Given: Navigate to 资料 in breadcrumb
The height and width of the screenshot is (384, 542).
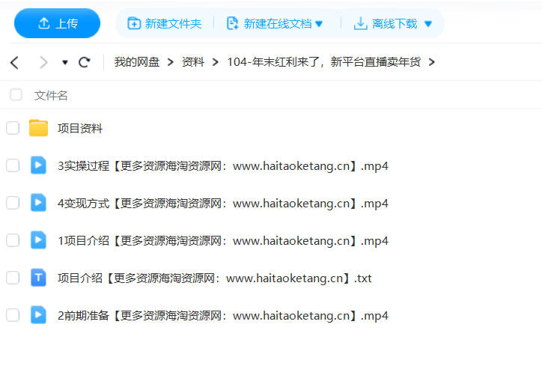Looking at the screenshot, I should click(193, 62).
